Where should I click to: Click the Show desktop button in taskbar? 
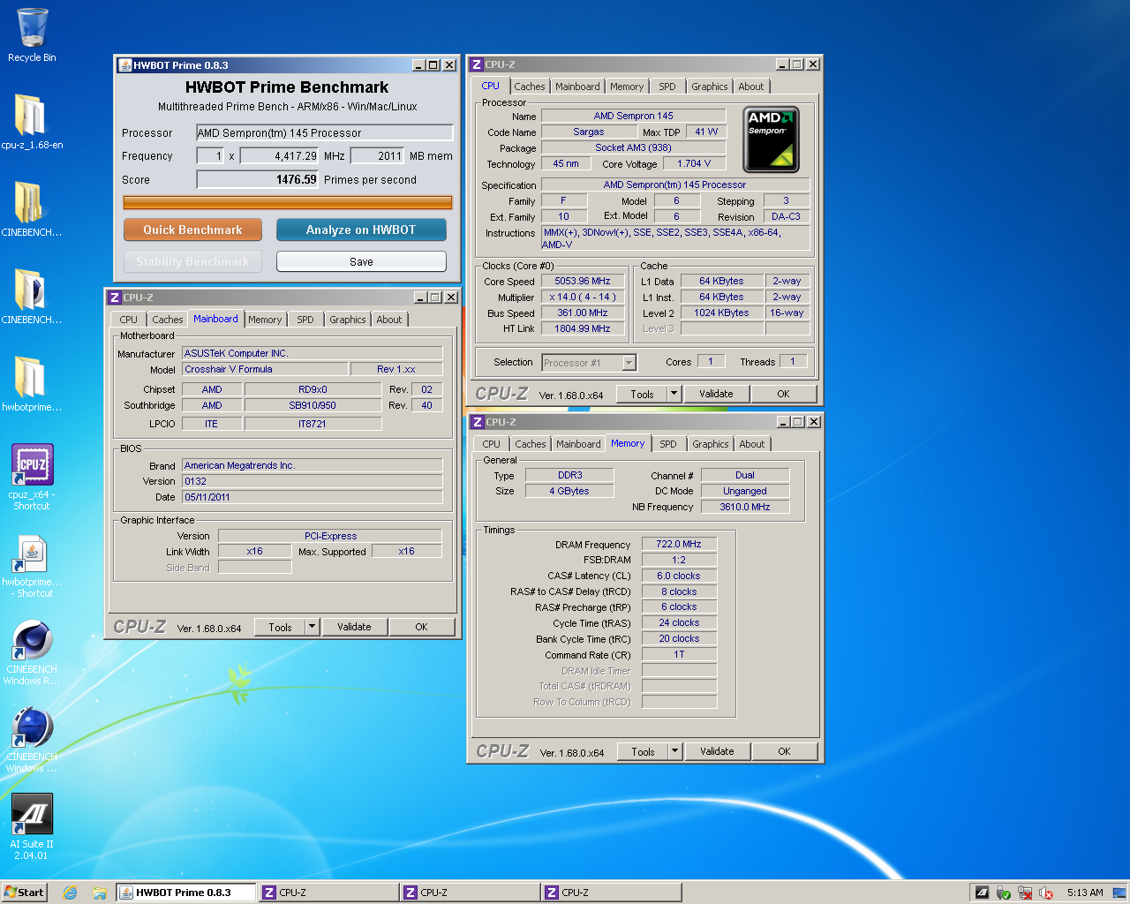1119,893
